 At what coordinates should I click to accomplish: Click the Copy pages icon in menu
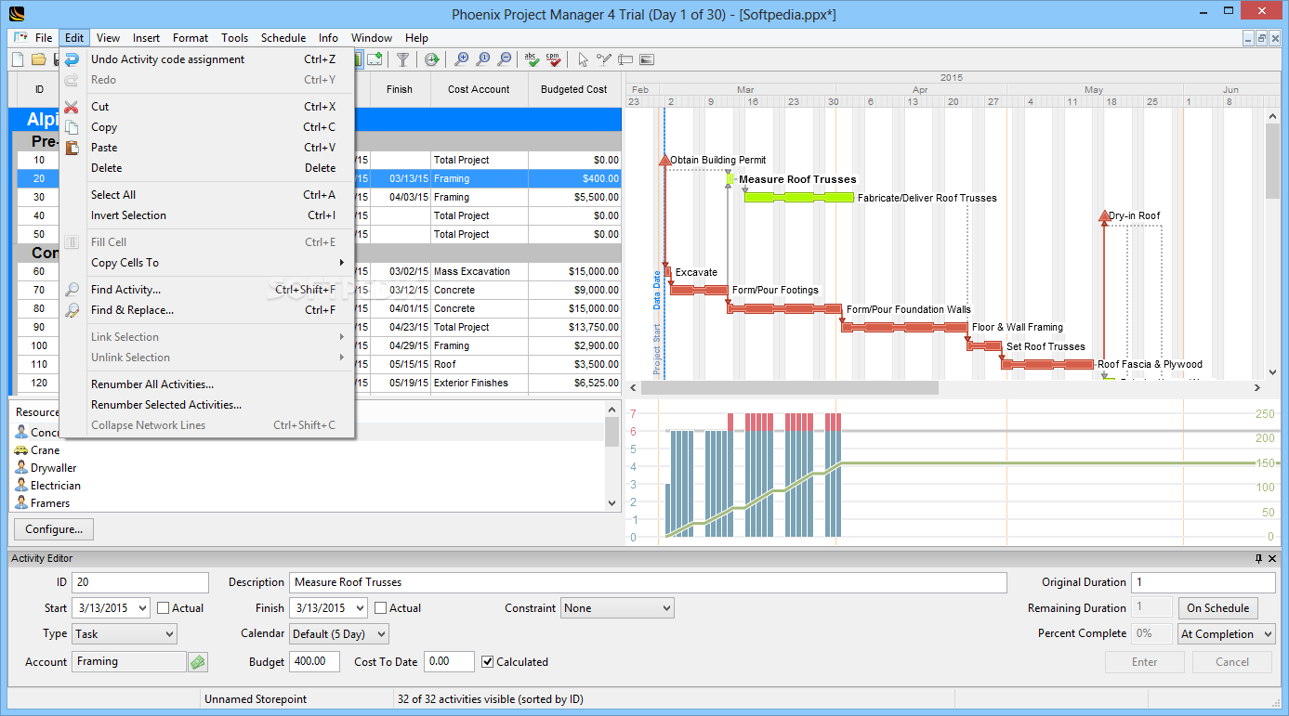(72, 127)
